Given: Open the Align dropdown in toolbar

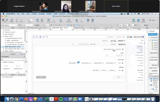Looking at the screenshot, I should [61, 20].
